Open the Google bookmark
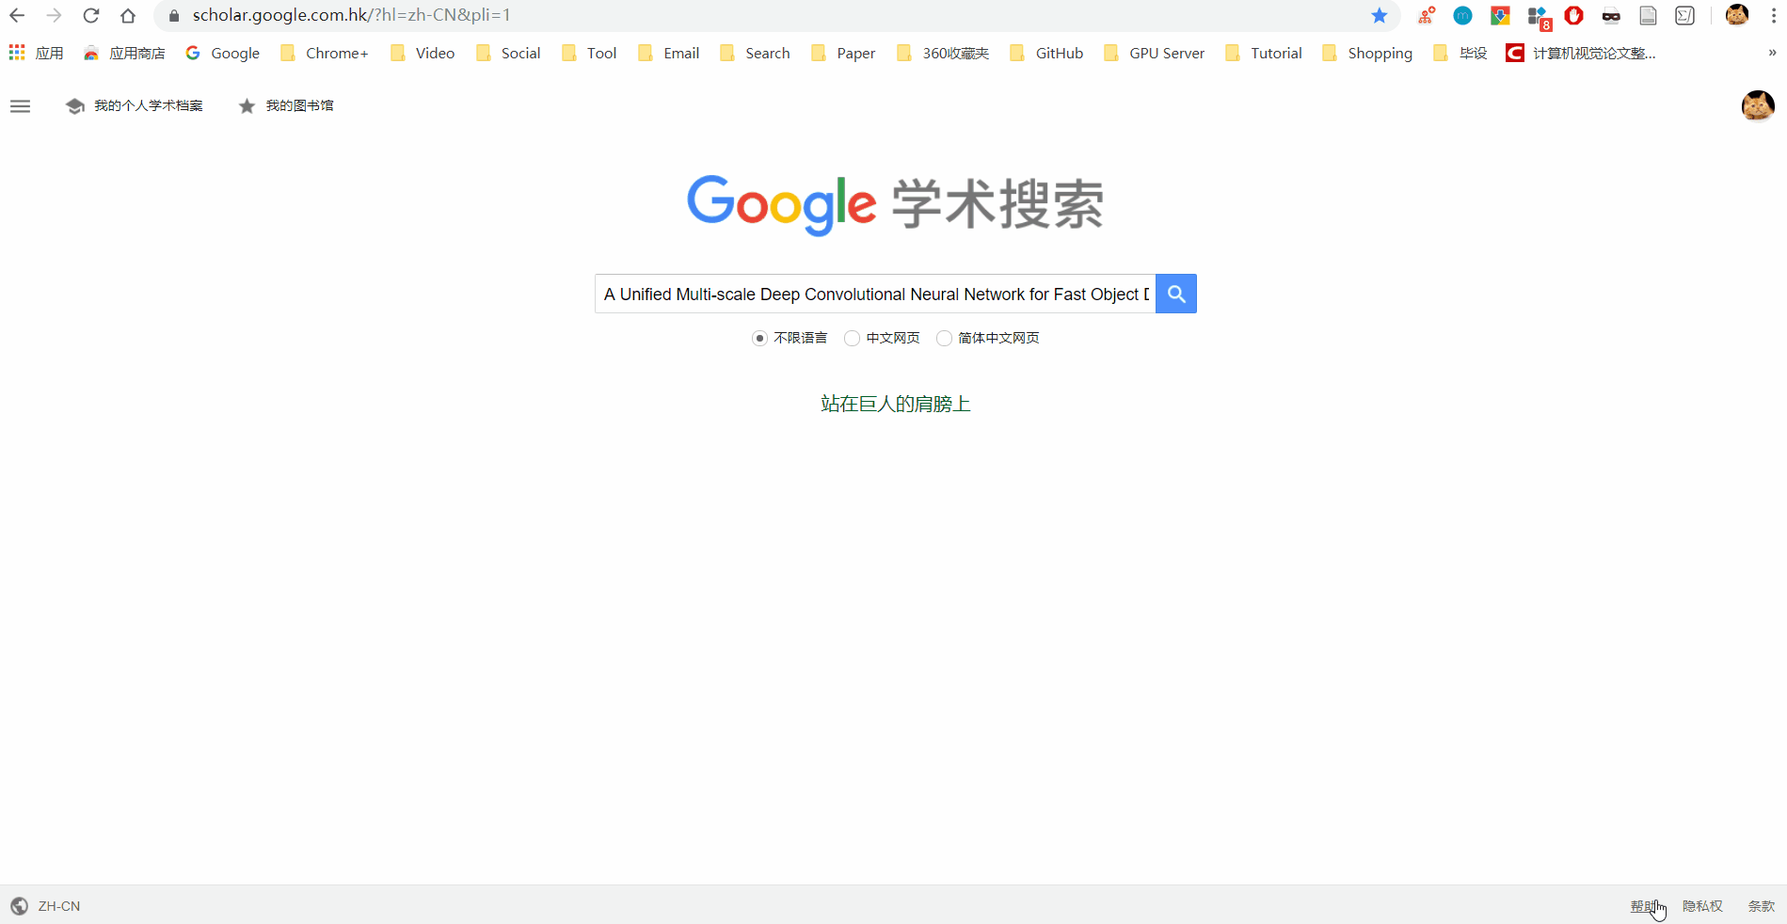The width and height of the screenshot is (1787, 924). coord(222,53)
